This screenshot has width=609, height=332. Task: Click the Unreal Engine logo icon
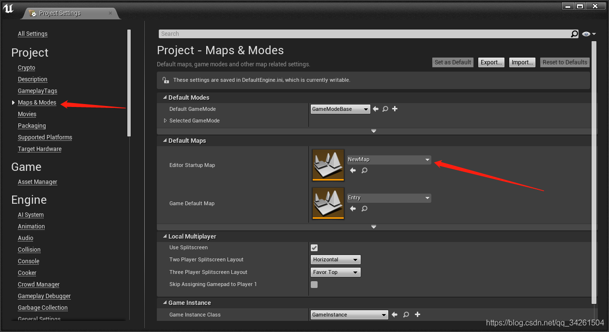(8, 9)
